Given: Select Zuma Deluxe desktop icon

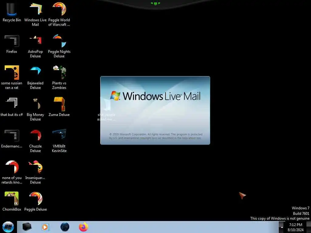Looking at the screenshot, I should pyautogui.click(x=59, y=106).
